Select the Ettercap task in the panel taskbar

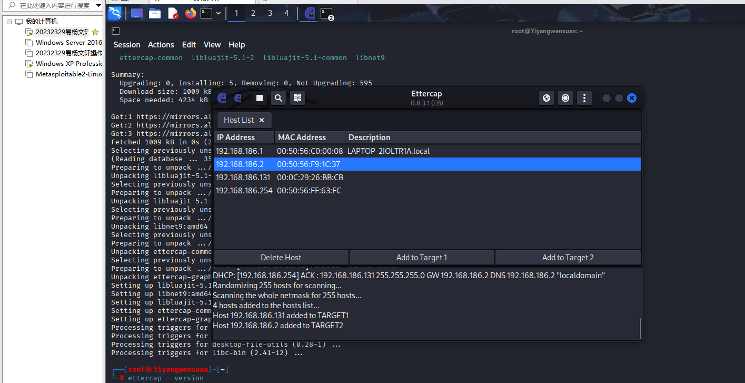(x=310, y=13)
